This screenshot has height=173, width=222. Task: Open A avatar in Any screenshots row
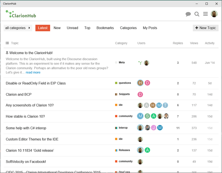(x=146, y=105)
